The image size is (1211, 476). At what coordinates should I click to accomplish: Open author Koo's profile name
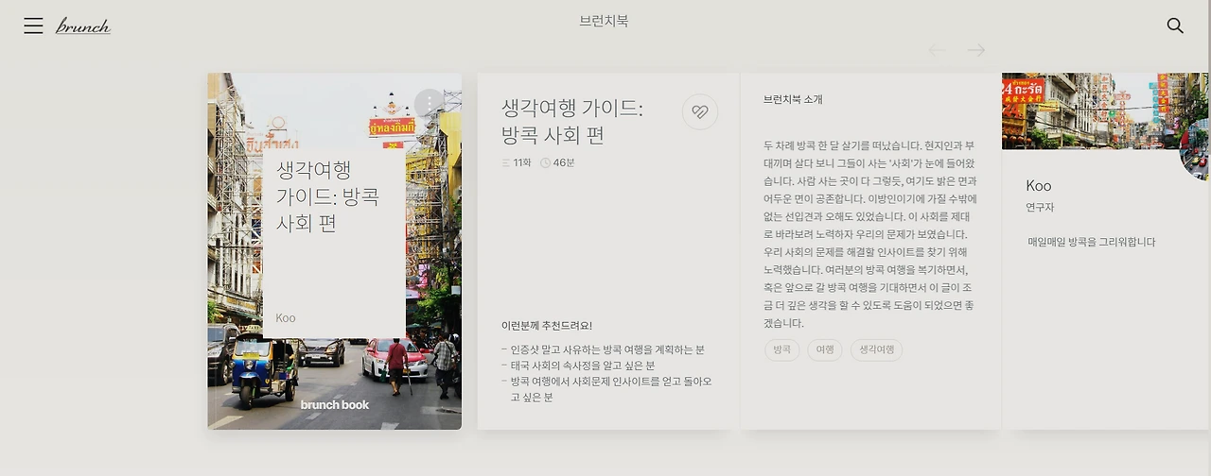tap(1039, 186)
